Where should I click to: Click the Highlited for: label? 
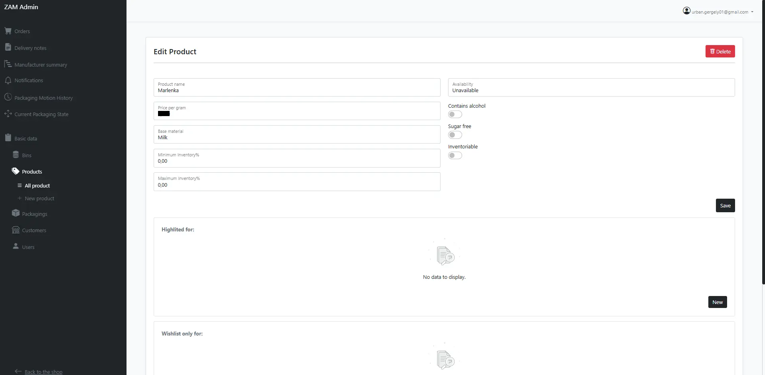click(x=178, y=229)
